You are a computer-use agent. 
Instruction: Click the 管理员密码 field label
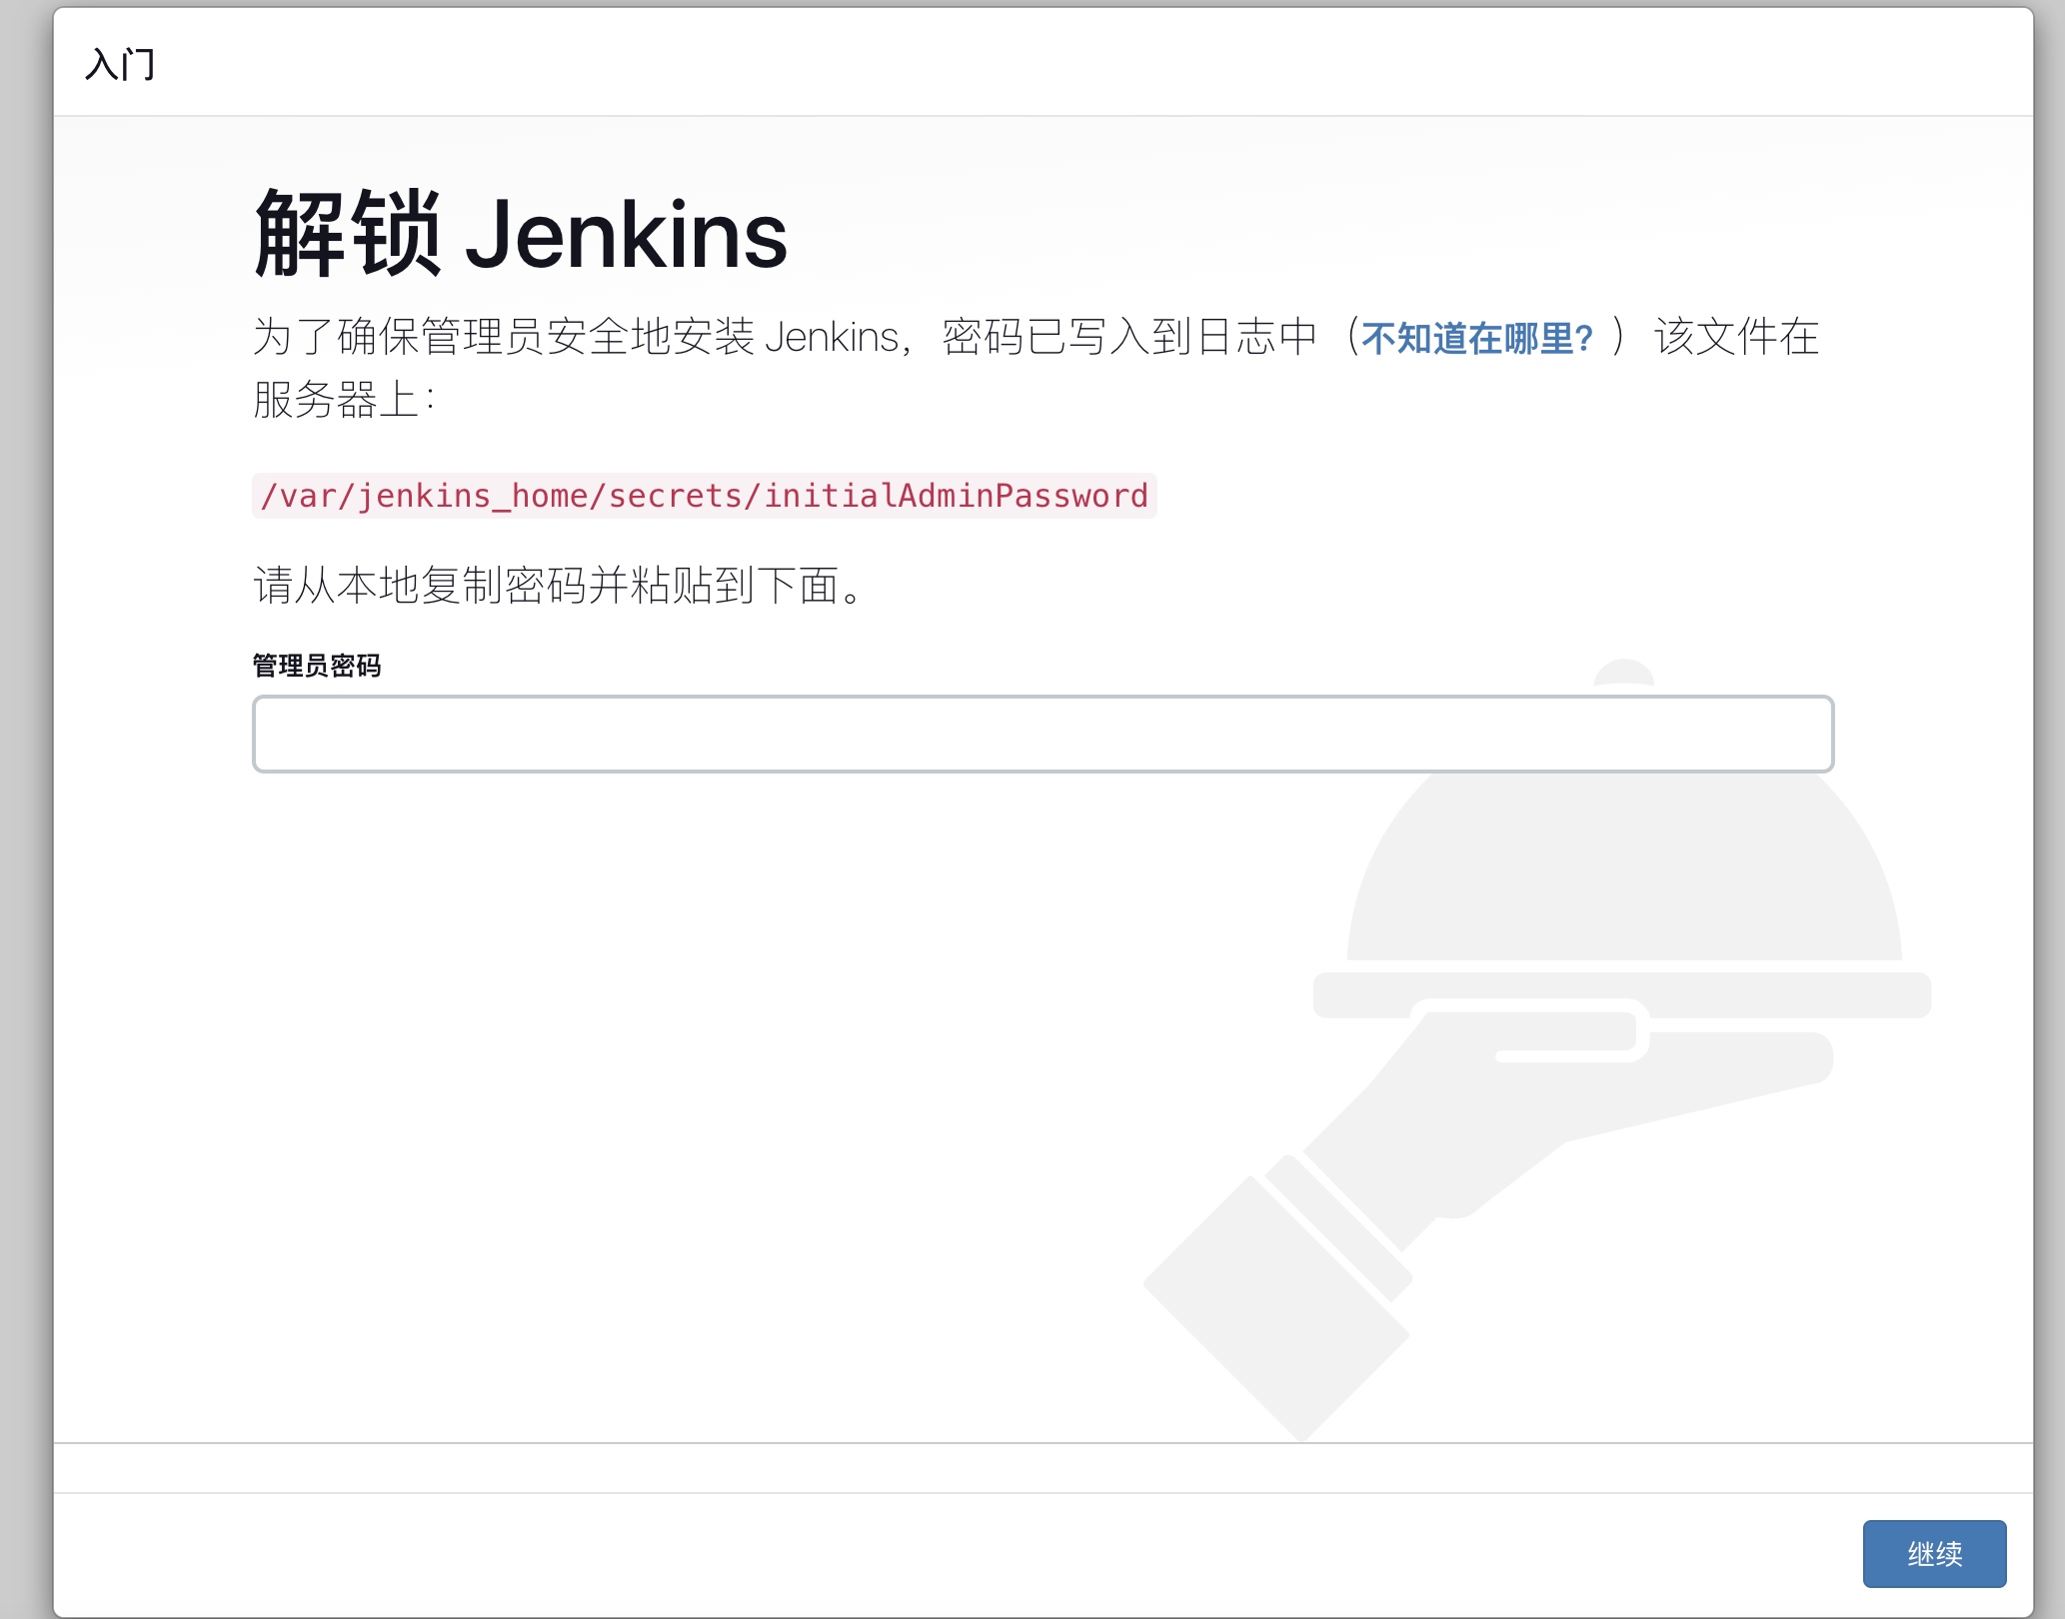click(x=316, y=666)
